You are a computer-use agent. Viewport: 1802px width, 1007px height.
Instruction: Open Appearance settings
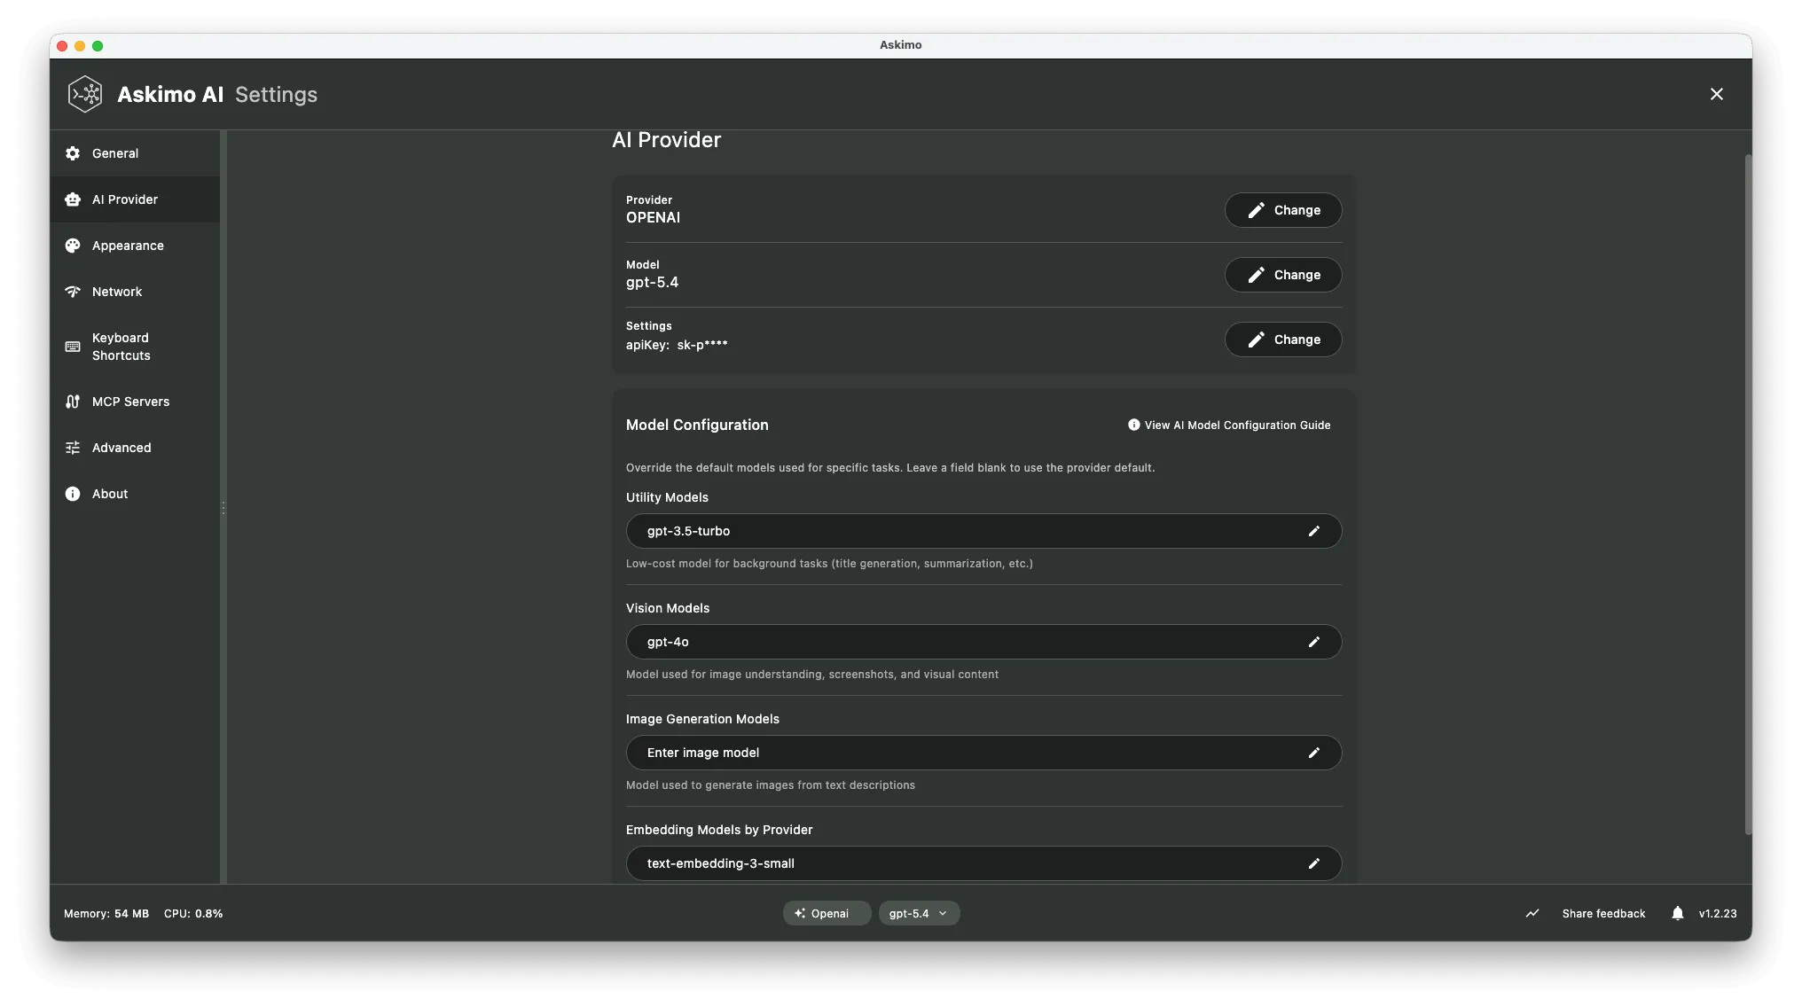tap(135, 246)
